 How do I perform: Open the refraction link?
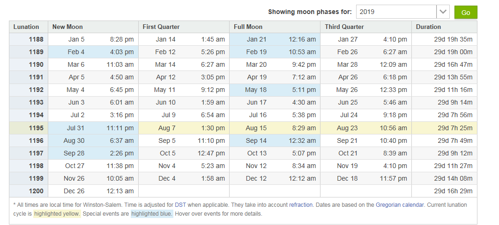301,205
